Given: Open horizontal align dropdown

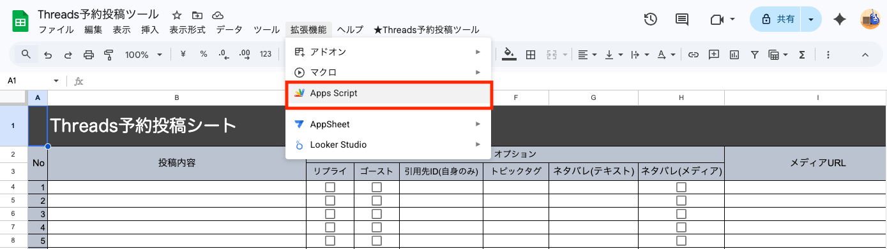Looking at the screenshot, I should 587,55.
